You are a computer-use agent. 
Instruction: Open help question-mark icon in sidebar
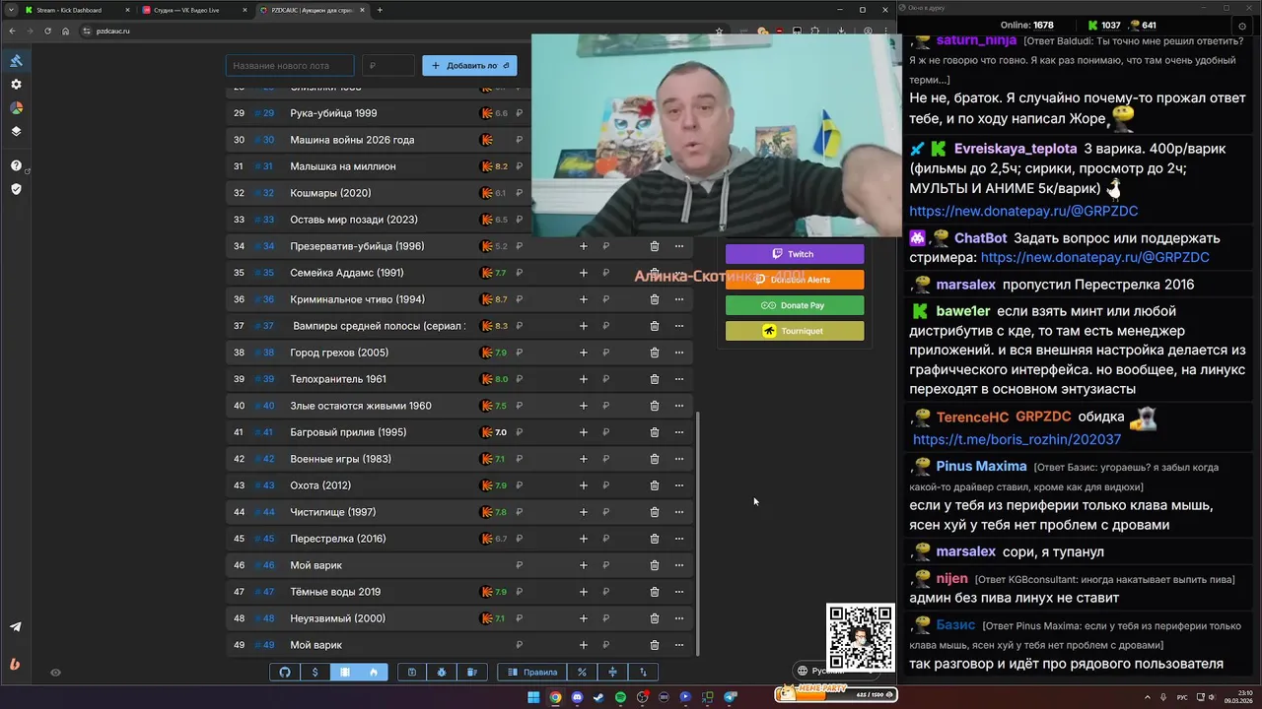pyautogui.click(x=16, y=165)
